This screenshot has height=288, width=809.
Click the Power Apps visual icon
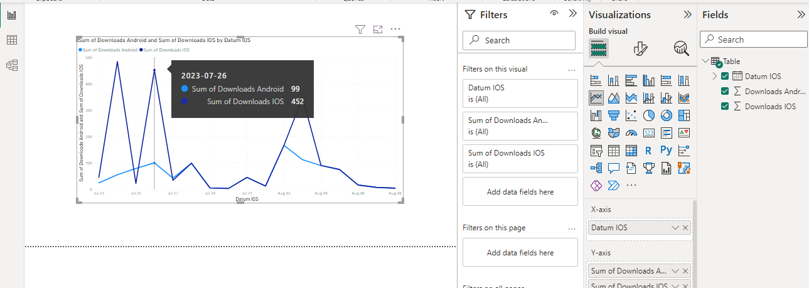pyautogui.click(x=596, y=186)
